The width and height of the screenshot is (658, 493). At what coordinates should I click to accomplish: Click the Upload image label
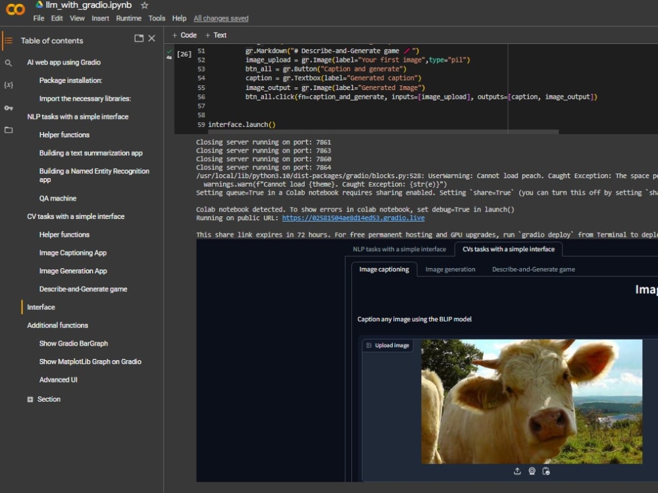click(x=388, y=346)
